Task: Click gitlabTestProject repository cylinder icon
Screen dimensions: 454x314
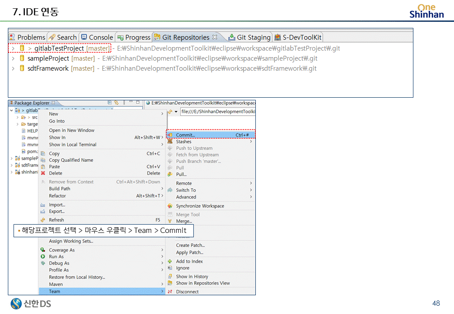Action: [x=22, y=48]
